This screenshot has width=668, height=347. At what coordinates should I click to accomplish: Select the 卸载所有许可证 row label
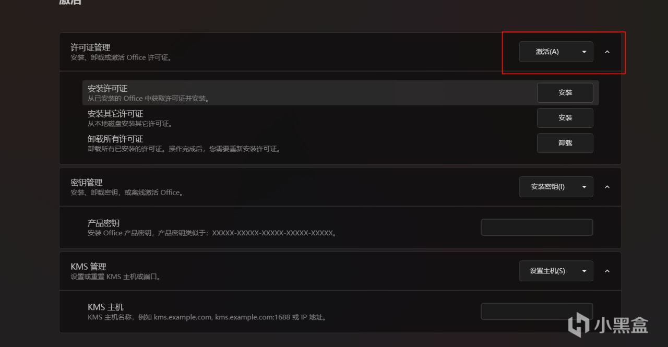tap(115, 139)
